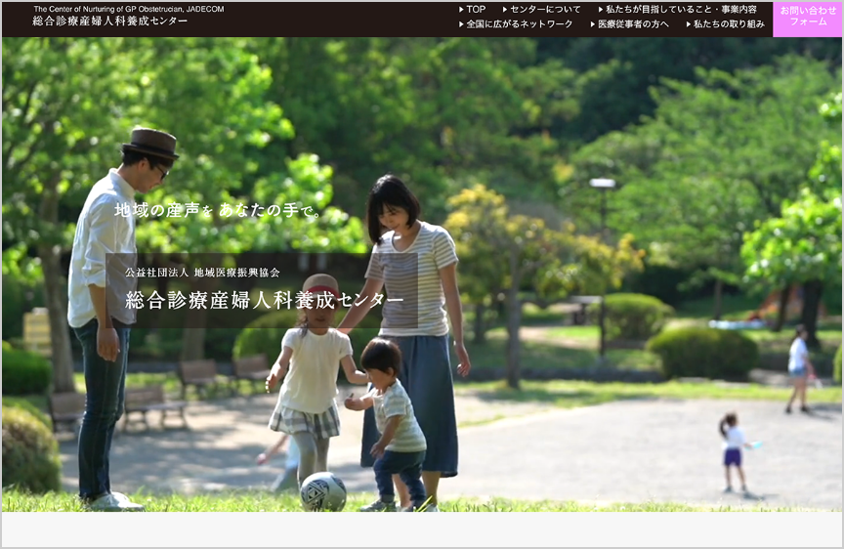Go to the TOP page link
The height and width of the screenshot is (549, 844).
click(476, 10)
